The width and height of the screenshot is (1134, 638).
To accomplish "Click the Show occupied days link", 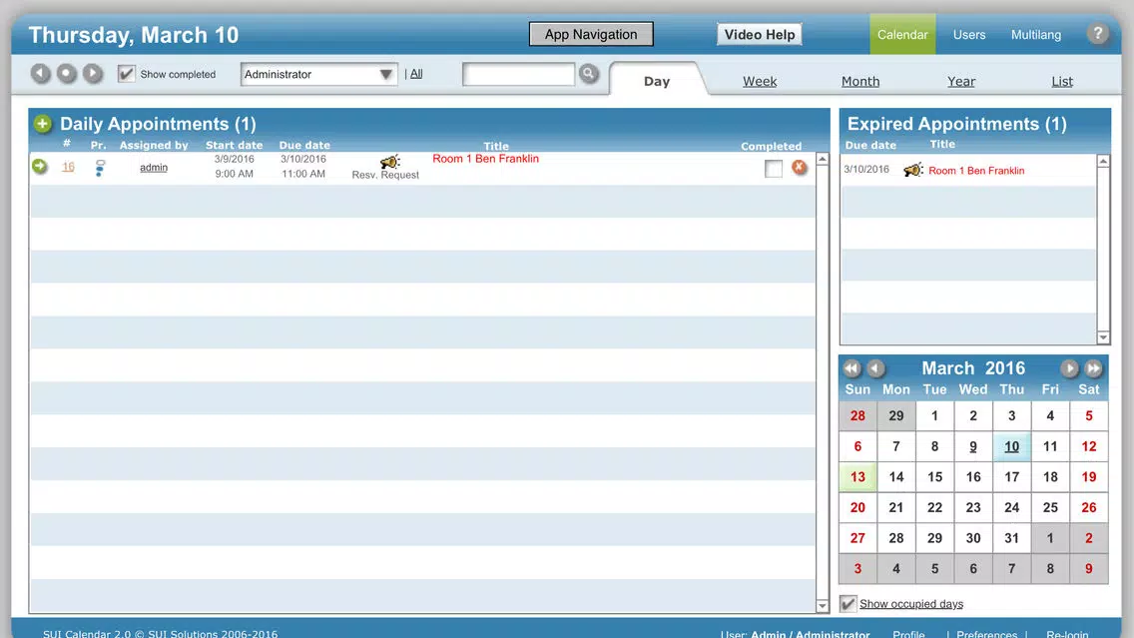I will pos(911,603).
